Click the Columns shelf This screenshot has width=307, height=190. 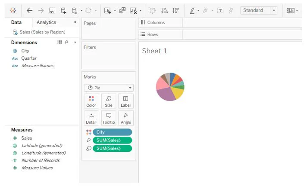point(242,22)
